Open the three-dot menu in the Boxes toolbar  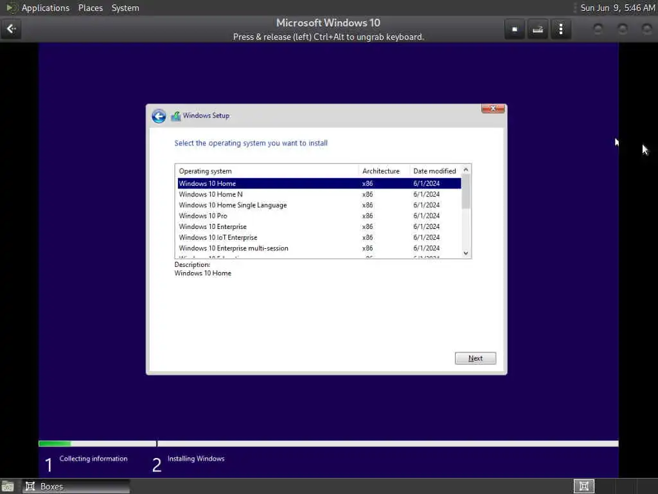click(x=560, y=29)
